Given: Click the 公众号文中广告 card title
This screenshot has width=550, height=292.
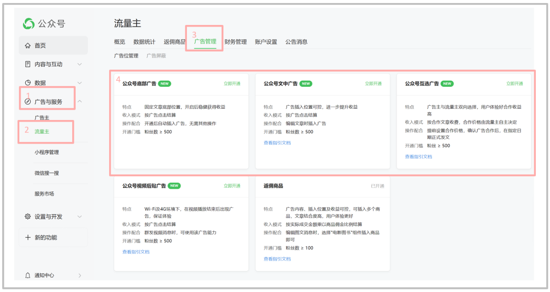Looking at the screenshot, I should [x=281, y=84].
